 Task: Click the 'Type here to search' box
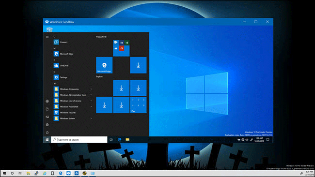[79, 140]
